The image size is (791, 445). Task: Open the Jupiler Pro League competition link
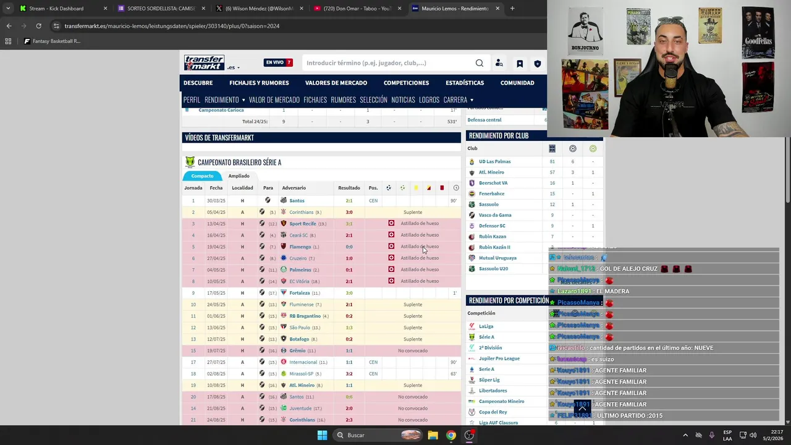499,358
